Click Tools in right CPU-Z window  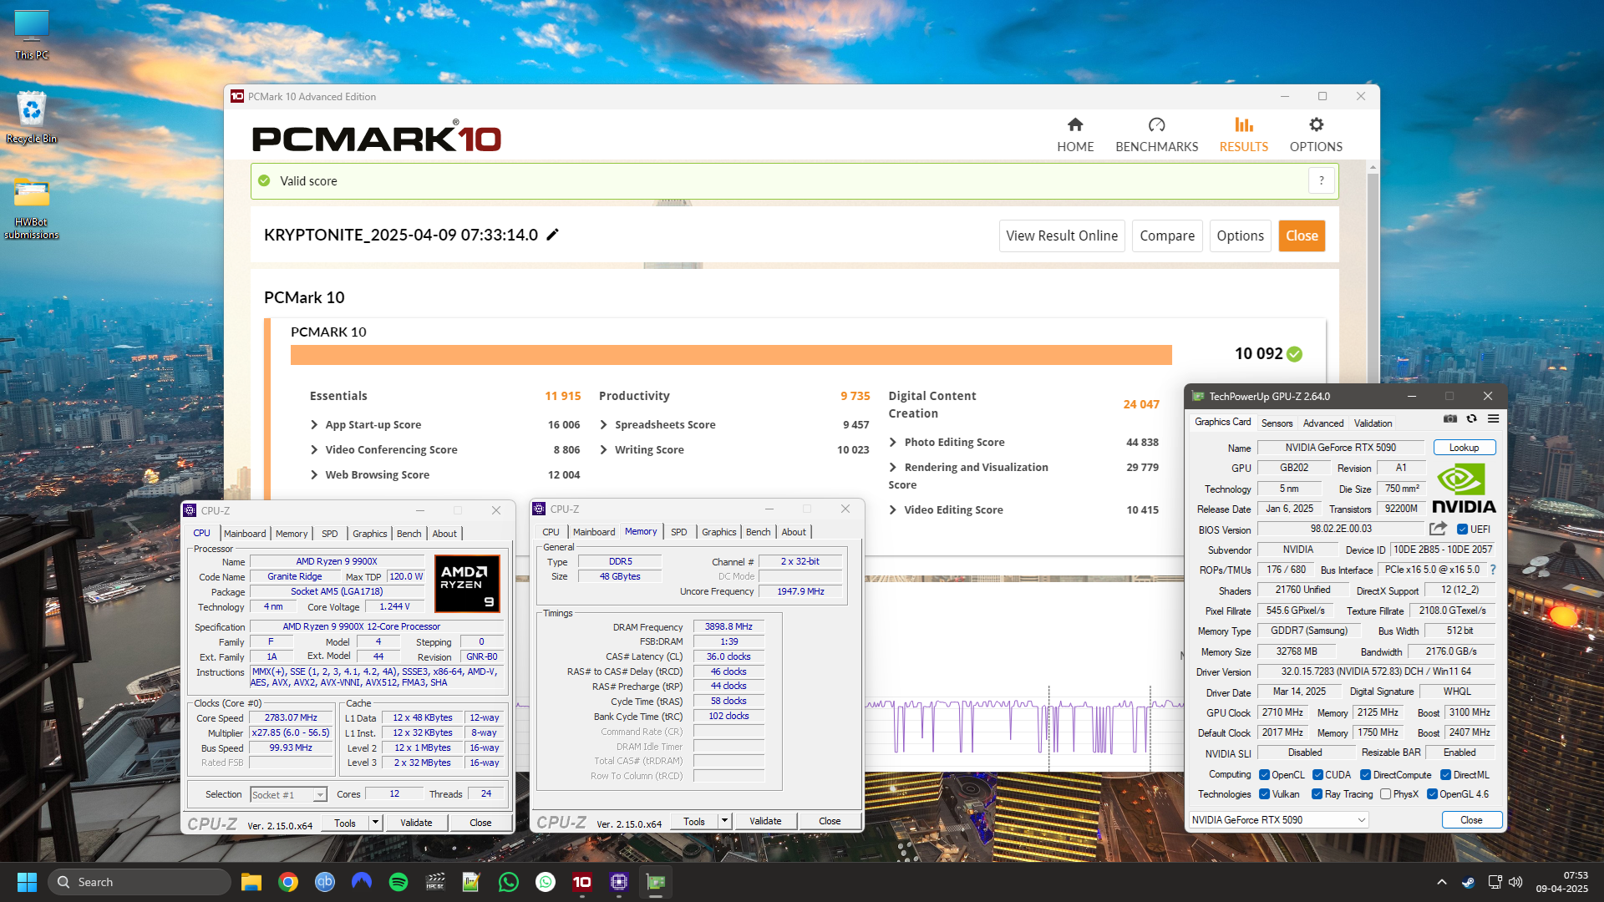[x=693, y=822]
